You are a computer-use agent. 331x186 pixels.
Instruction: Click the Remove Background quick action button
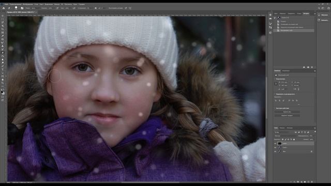[x=287, y=112]
